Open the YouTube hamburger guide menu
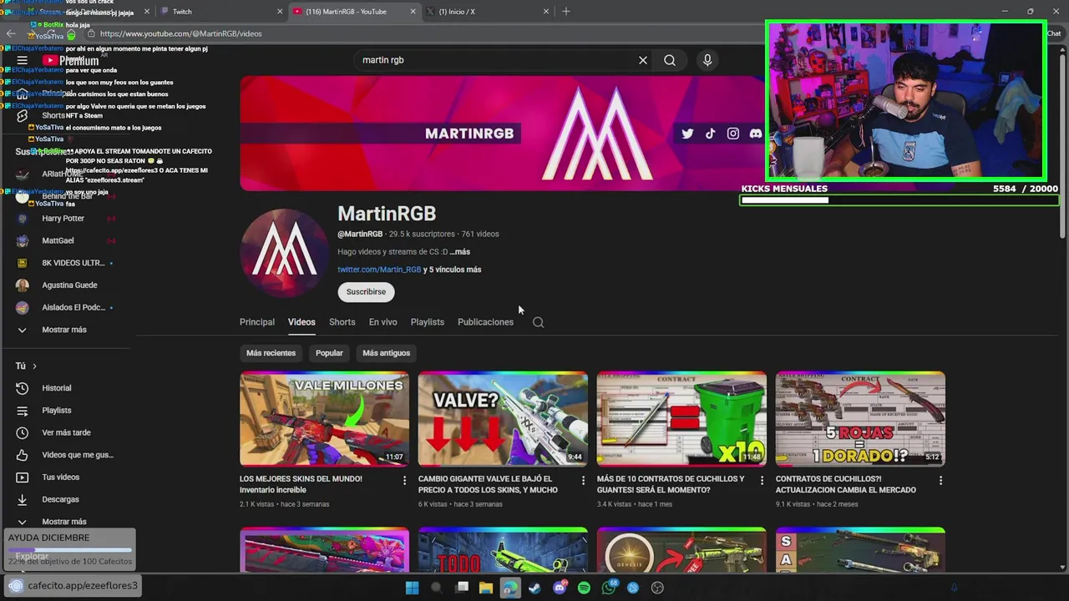 23,60
